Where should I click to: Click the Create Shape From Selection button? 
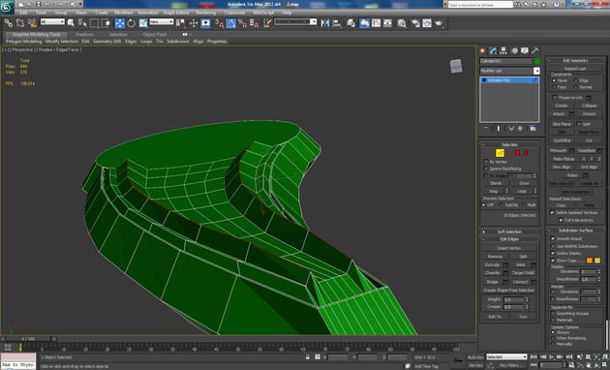509,291
